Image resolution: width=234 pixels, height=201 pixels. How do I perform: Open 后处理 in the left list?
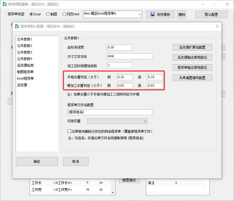click(22, 85)
